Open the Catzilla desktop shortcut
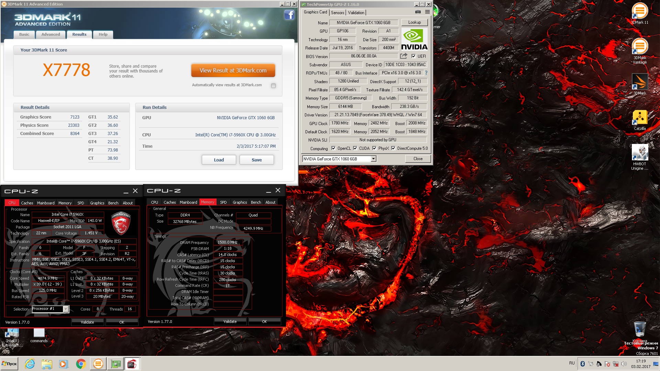This screenshot has width=660, height=371. pyautogui.click(x=639, y=120)
